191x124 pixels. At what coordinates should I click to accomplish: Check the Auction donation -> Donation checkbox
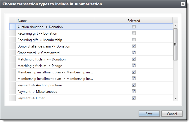(x=134, y=27)
